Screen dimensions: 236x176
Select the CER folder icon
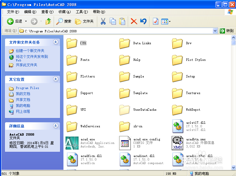[72, 43]
